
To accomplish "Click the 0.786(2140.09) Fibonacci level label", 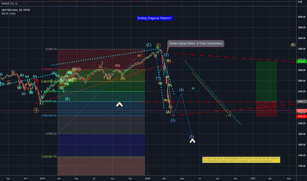I will pyautogui.click(x=49, y=116).
